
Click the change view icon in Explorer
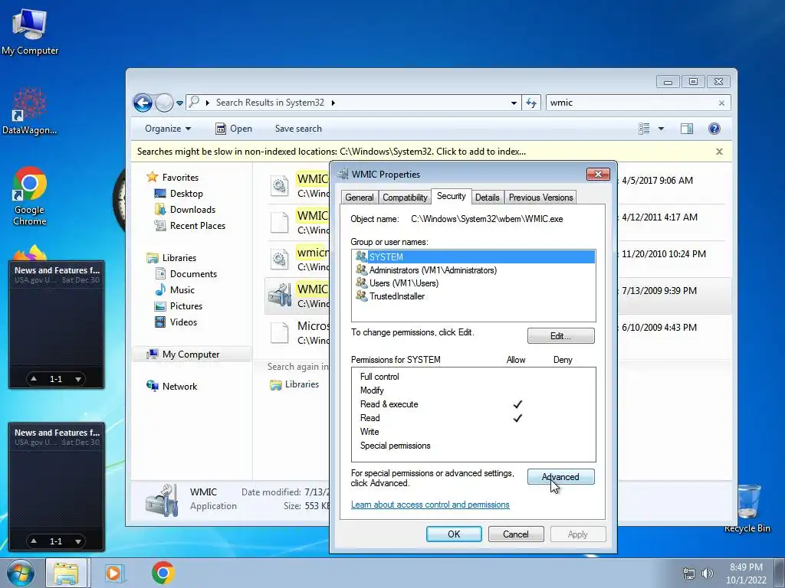[x=644, y=129]
